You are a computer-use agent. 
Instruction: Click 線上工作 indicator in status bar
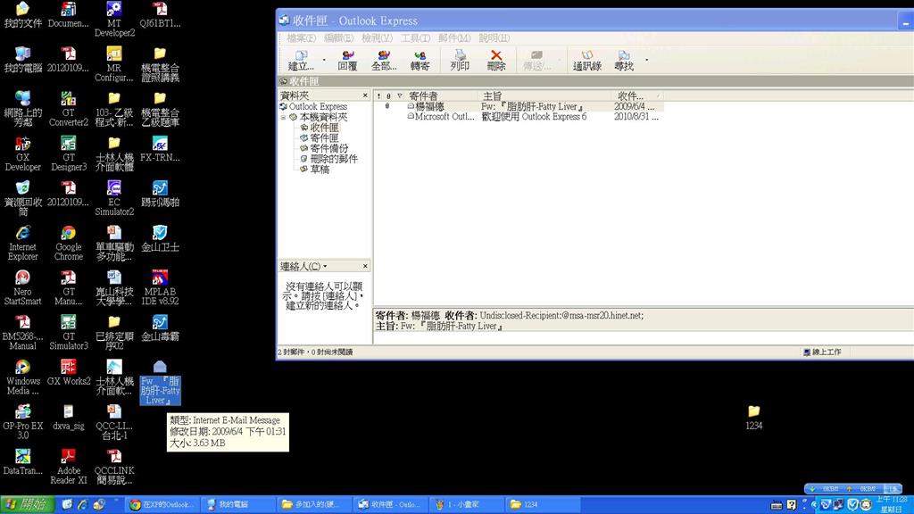coord(822,352)
